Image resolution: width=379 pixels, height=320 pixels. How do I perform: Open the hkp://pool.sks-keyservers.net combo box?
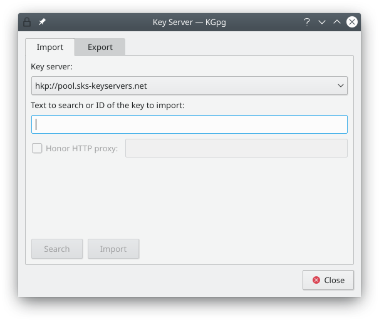189,86
